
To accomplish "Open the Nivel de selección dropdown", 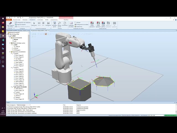I will 127,115.
